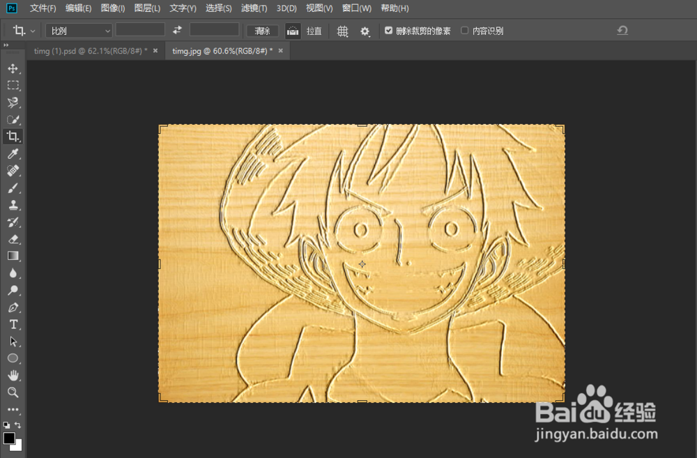Open the crop overlay grid options

point(342,31)
